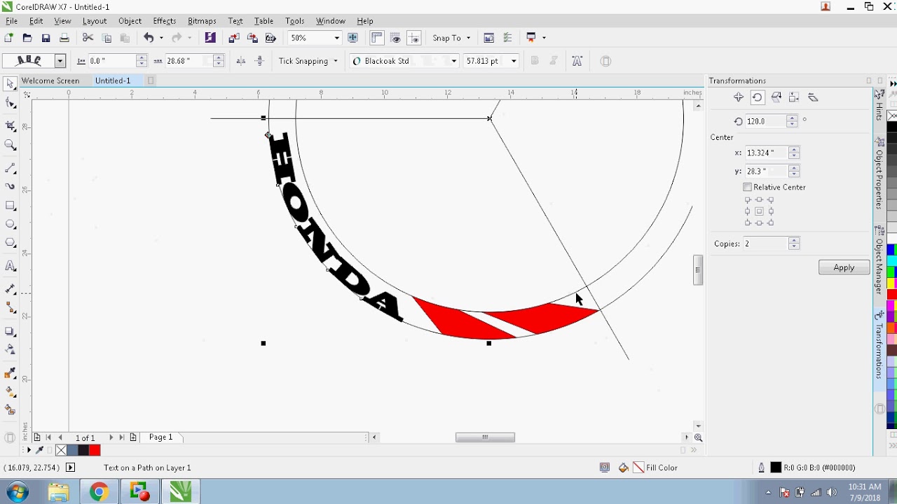Click the Center x value field
This screenshot has width=897, height=504.
click(767, 153)
